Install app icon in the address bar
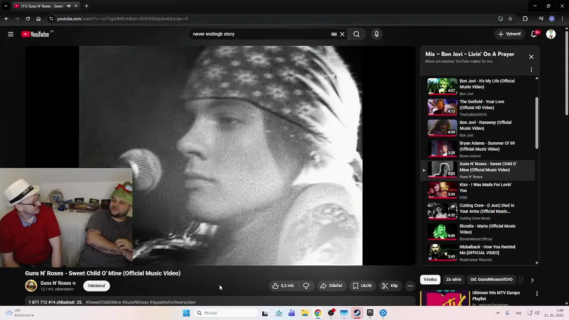The image size is (569, 320). tap(501, 19)
